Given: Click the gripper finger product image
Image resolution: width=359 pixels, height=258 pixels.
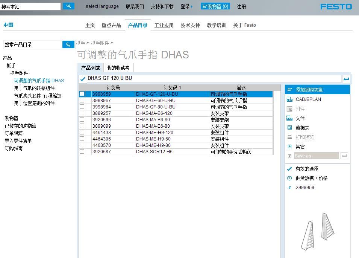Looking at the screenshot, I should click(318, 231).
